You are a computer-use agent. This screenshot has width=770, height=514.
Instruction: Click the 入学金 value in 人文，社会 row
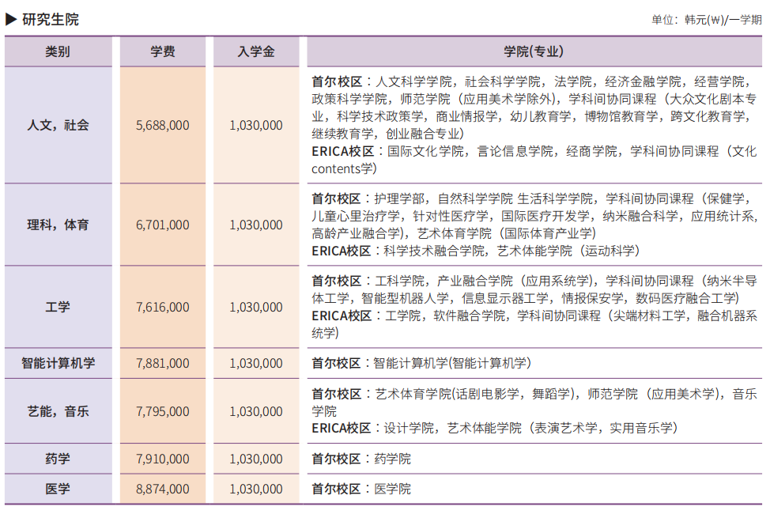pos(256,125)
